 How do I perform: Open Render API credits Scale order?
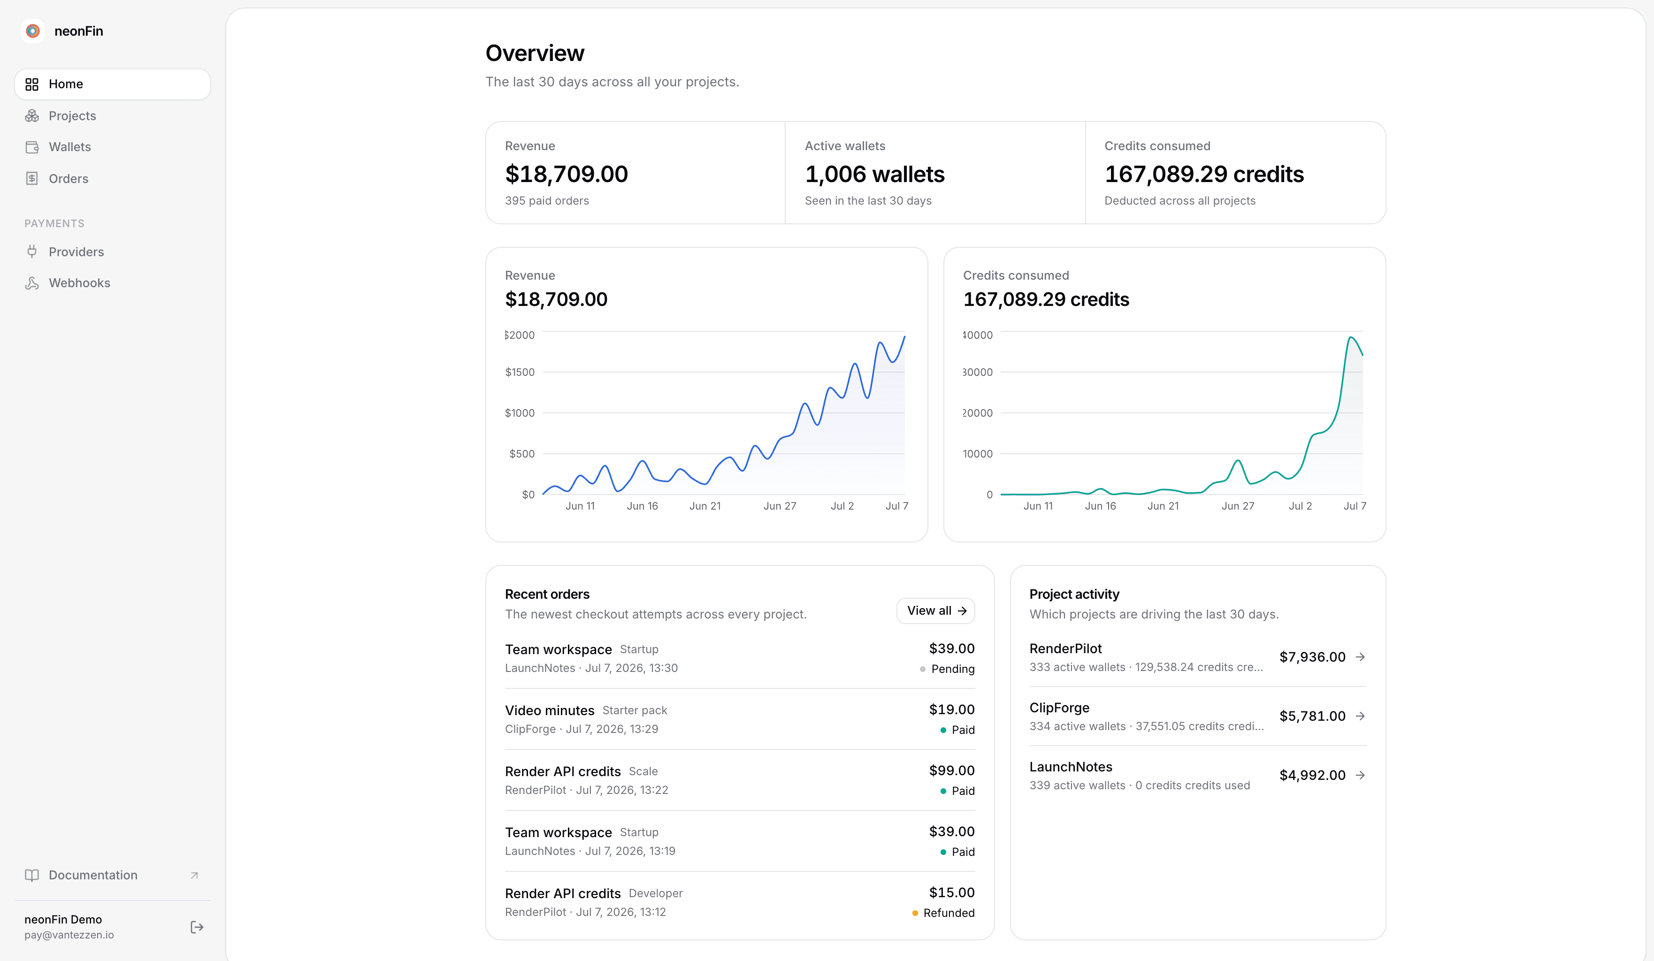pyautogui.click(x=740, y=780)
